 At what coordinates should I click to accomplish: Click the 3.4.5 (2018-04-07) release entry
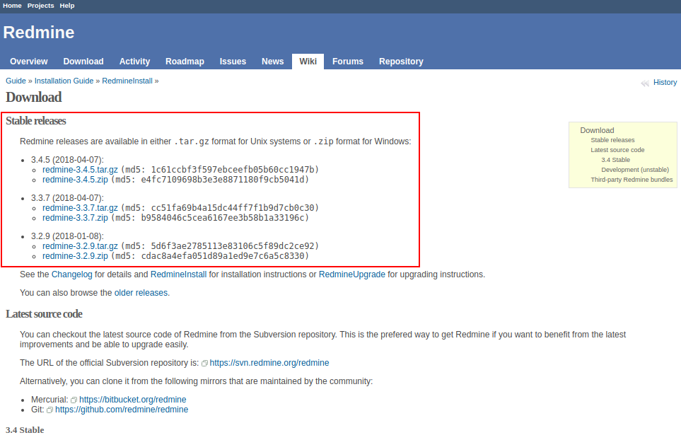(67, 160)
